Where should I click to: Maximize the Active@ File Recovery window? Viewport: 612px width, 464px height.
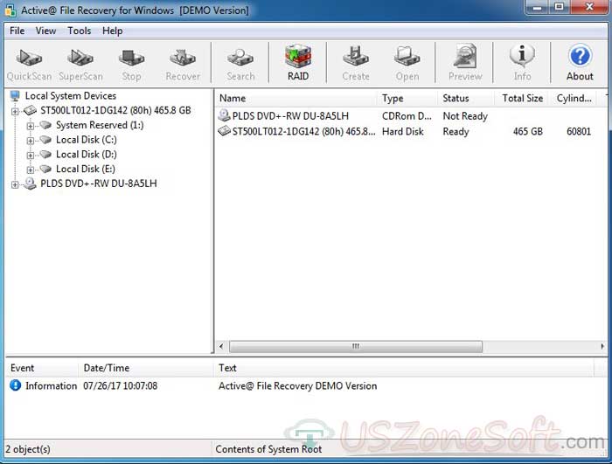(560, 7)
